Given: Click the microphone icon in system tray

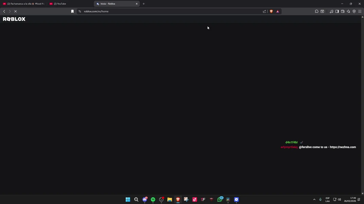Looking at the screenshot, I should click(x=320, y=199).
